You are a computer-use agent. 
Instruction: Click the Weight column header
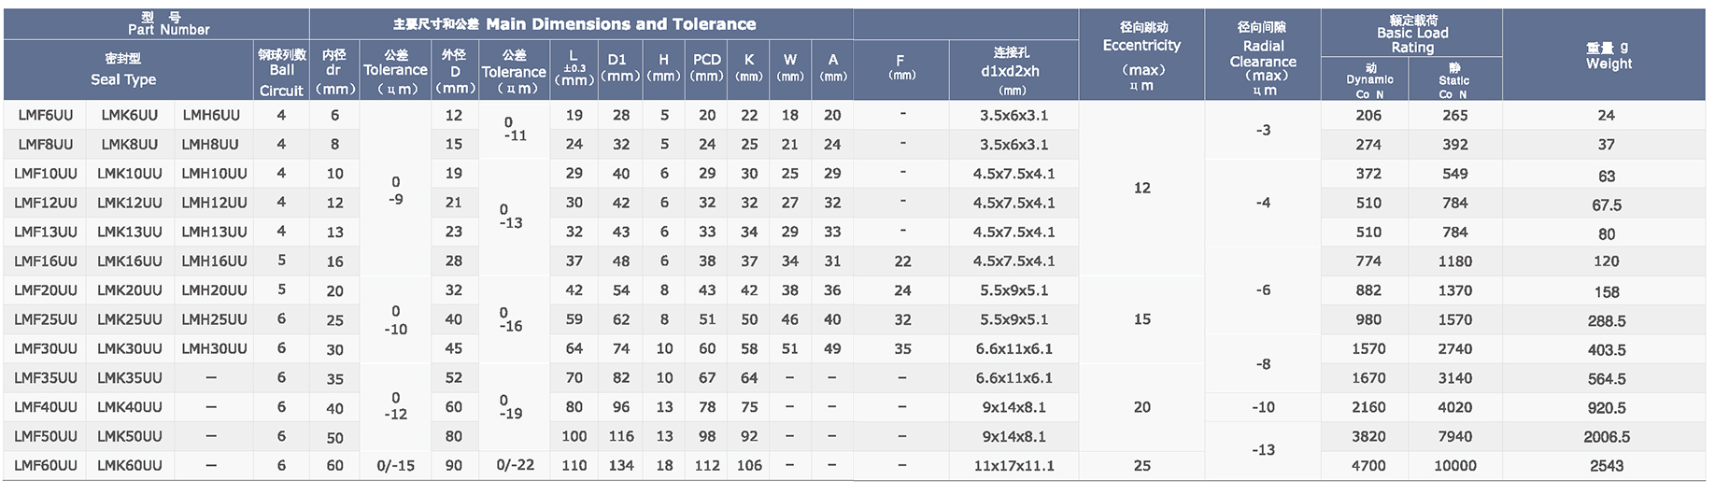pos(1609,56)
